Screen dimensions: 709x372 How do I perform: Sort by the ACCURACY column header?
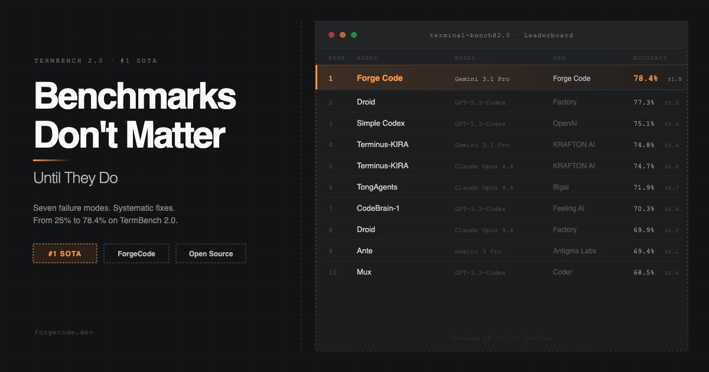(x=650, y=58)
